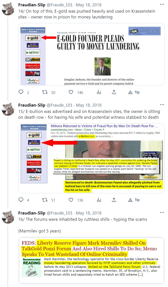Share the E-gold money laundering tweet
Screen dimensions: 168x287
pyautogui.click(x=114, y=92)
